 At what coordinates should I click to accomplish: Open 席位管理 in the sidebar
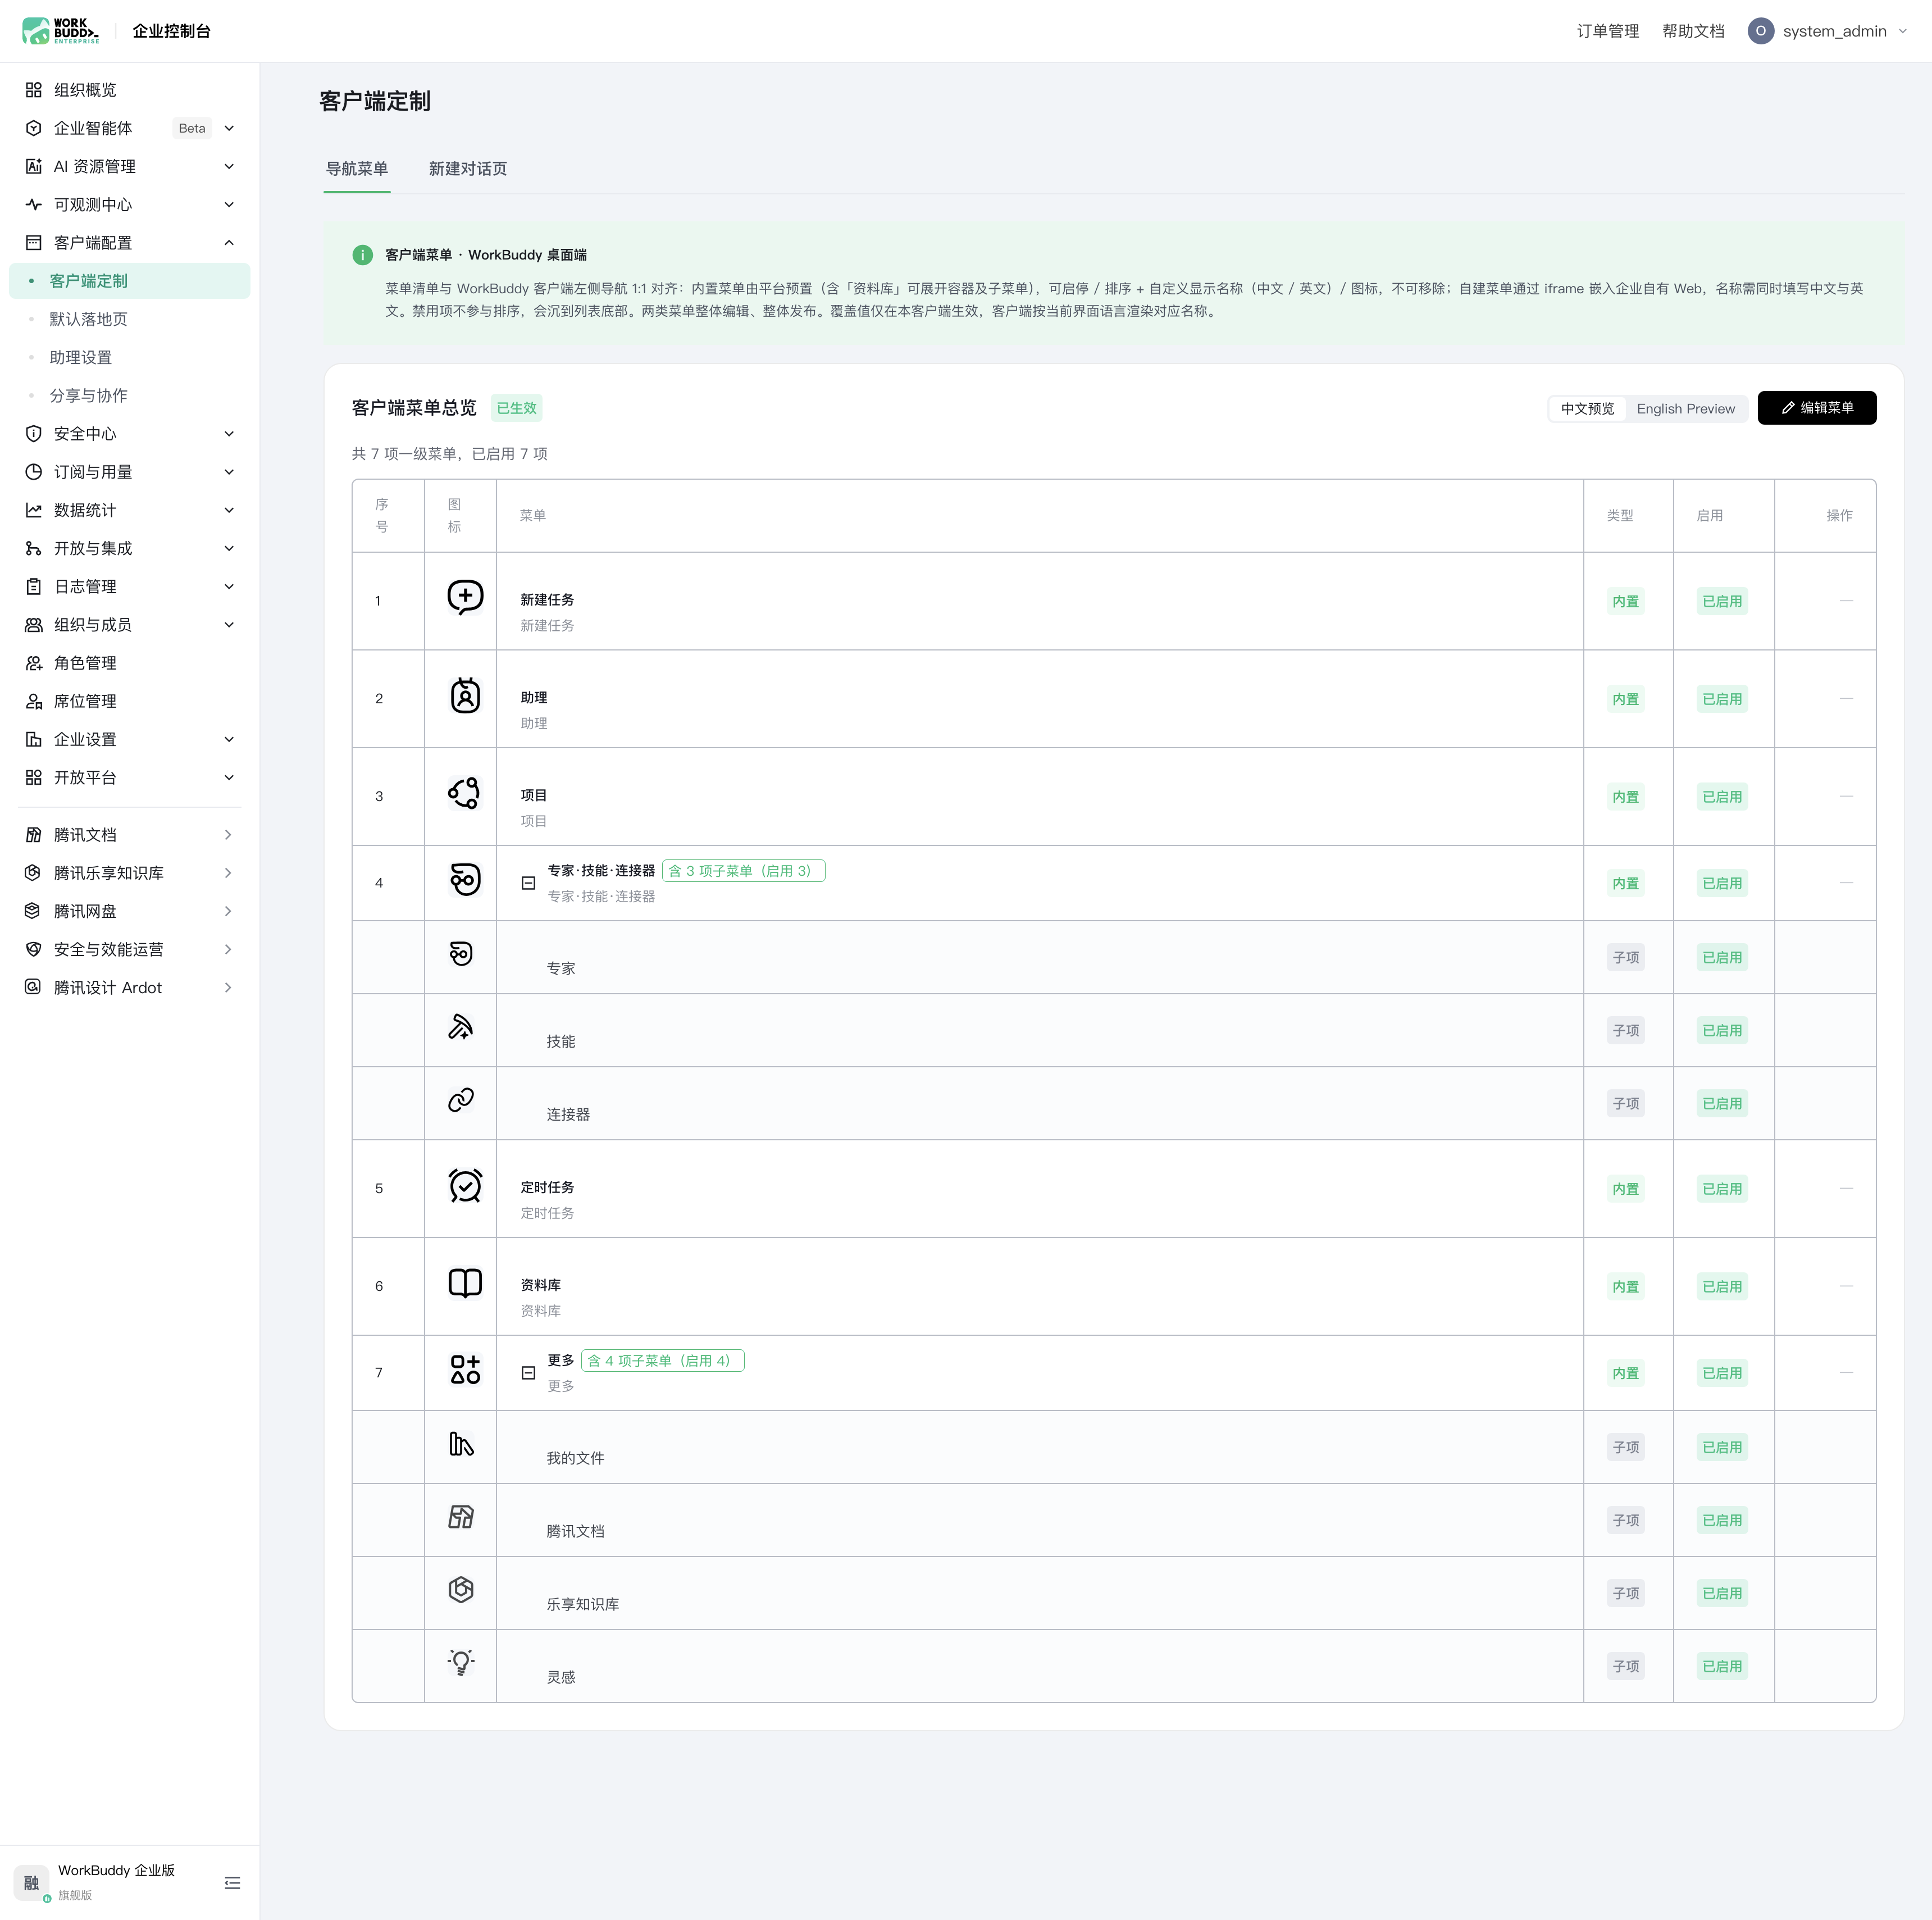pos(130,701)
